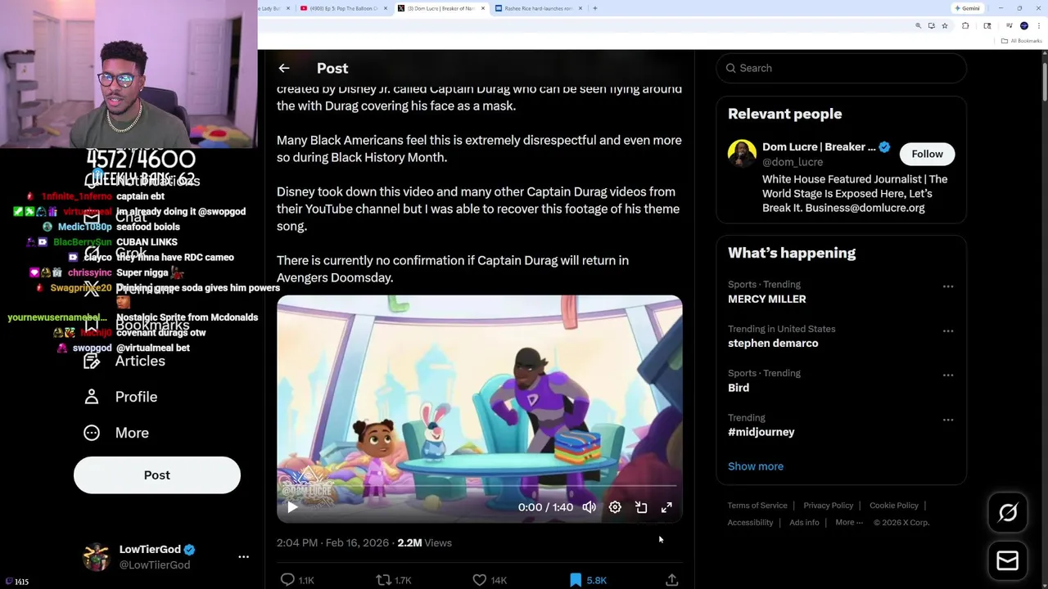
Task: Open Gemini in Chrome
Action: [967, 8]
